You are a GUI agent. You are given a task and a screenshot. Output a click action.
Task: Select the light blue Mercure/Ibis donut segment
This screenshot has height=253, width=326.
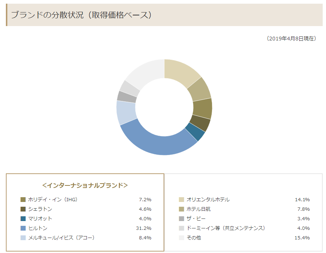[126, 113]
